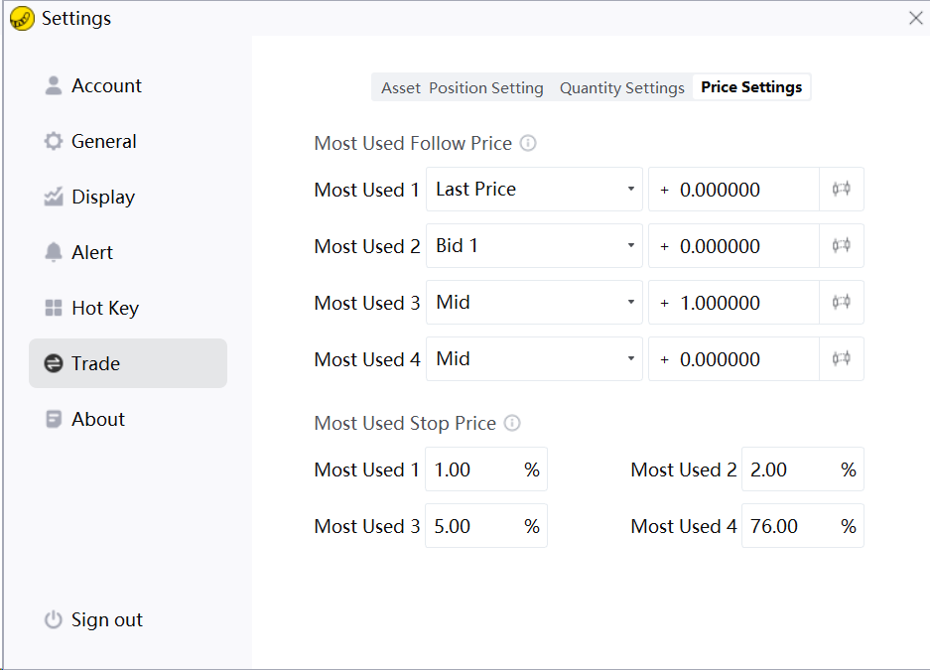The height and width of the screenshot is (670, 930).
Task: Expand the Bid 1 dropdown for Most Used 2
Action: 534,245
